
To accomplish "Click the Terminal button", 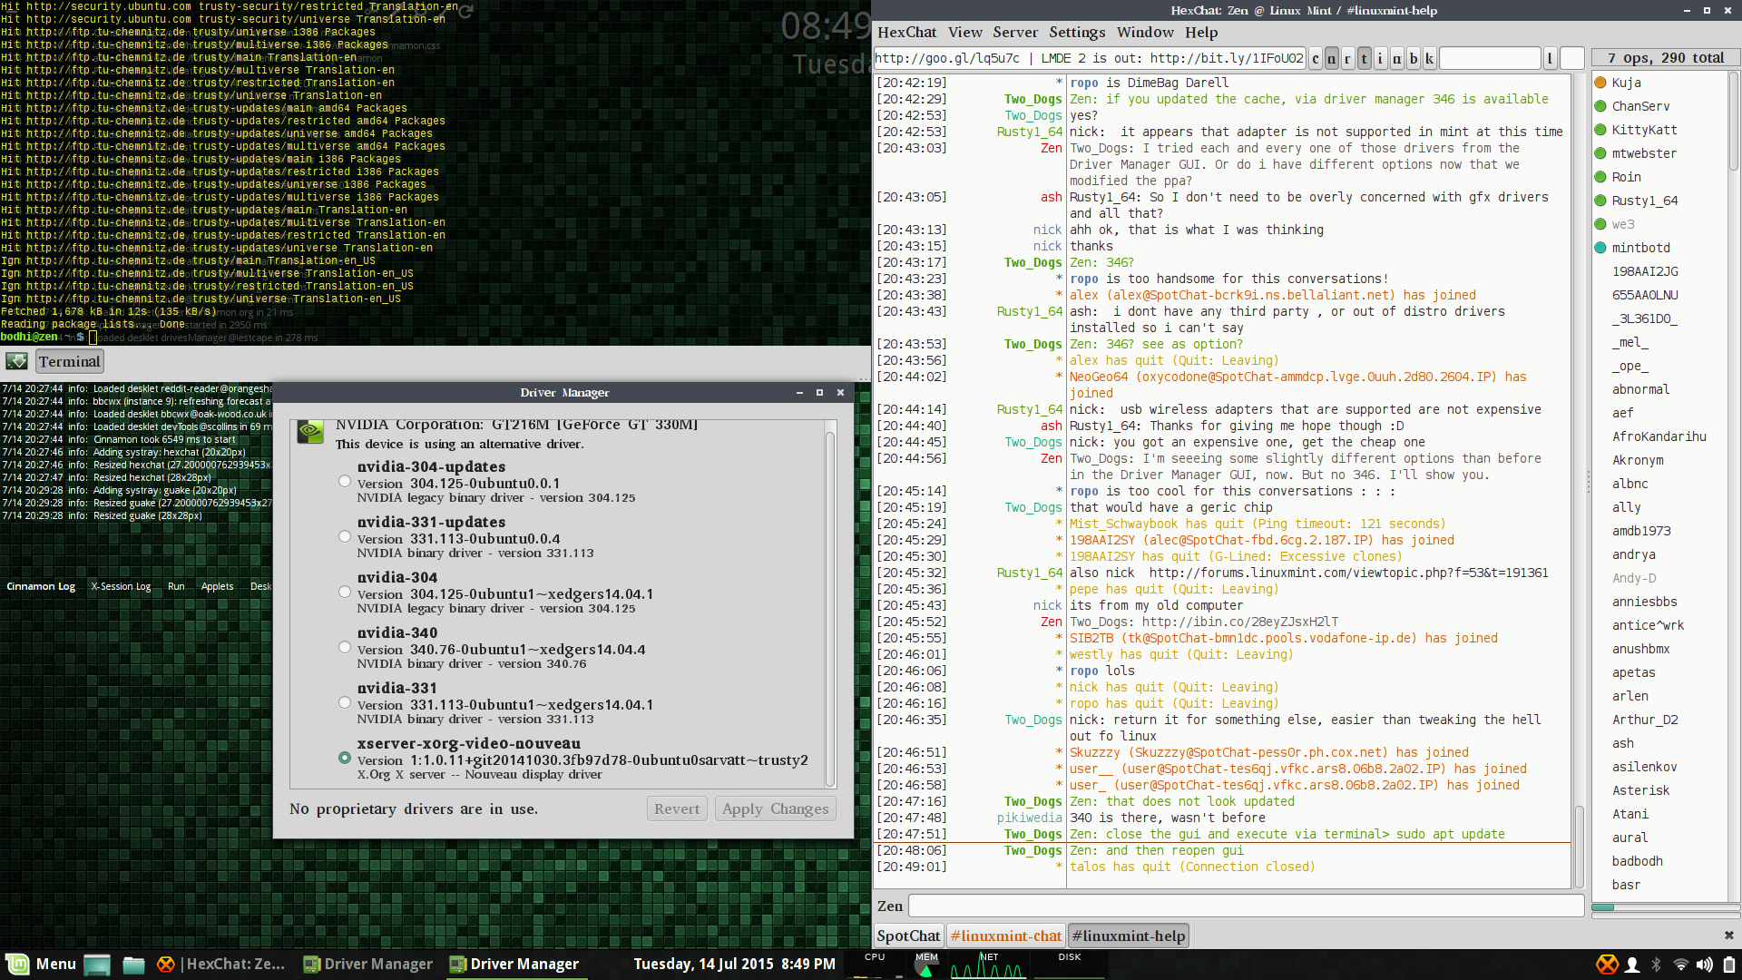I will 70,361.
